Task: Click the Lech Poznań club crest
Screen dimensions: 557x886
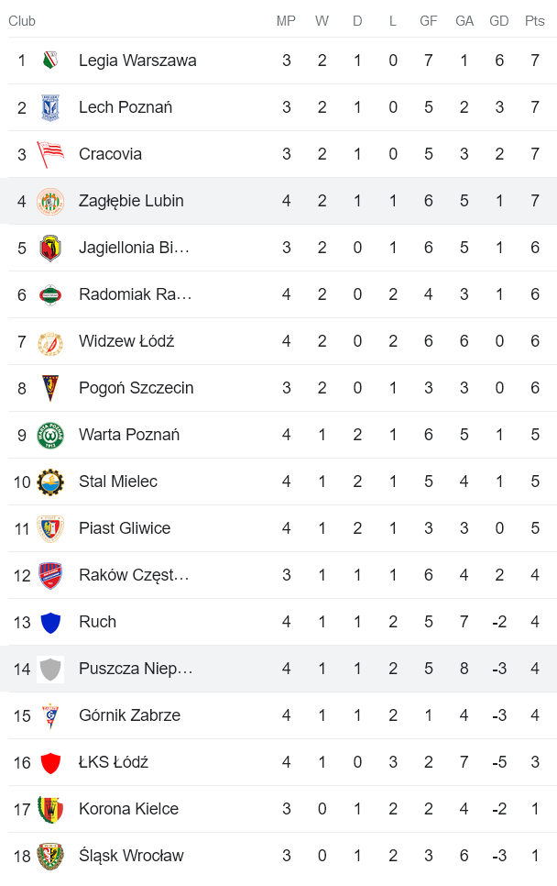Action: click(x=50, y=107)
